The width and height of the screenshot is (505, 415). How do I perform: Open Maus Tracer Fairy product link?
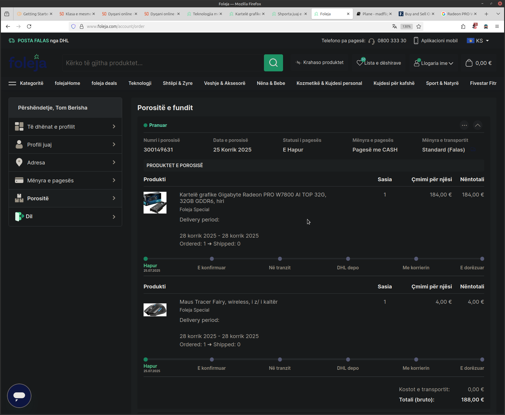tap(229, 302)
